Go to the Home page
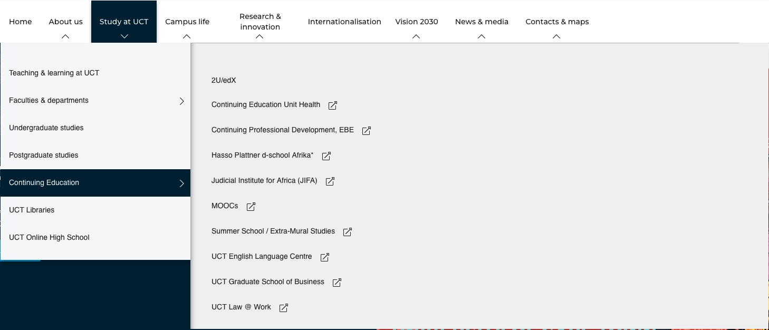 tap(21, 22)
